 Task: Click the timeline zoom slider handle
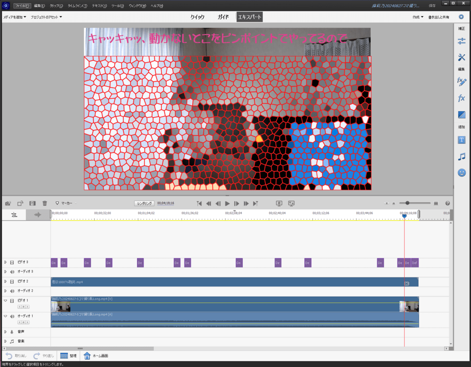(x=407, y=203)
